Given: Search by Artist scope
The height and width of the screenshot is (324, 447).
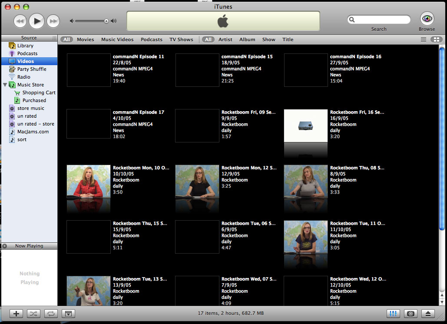Looking at the screenshot, I should click(x=225, y=40).
